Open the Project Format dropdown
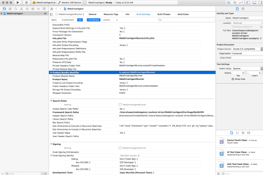This screenshot has height=175, width=263. coord(247,49)
